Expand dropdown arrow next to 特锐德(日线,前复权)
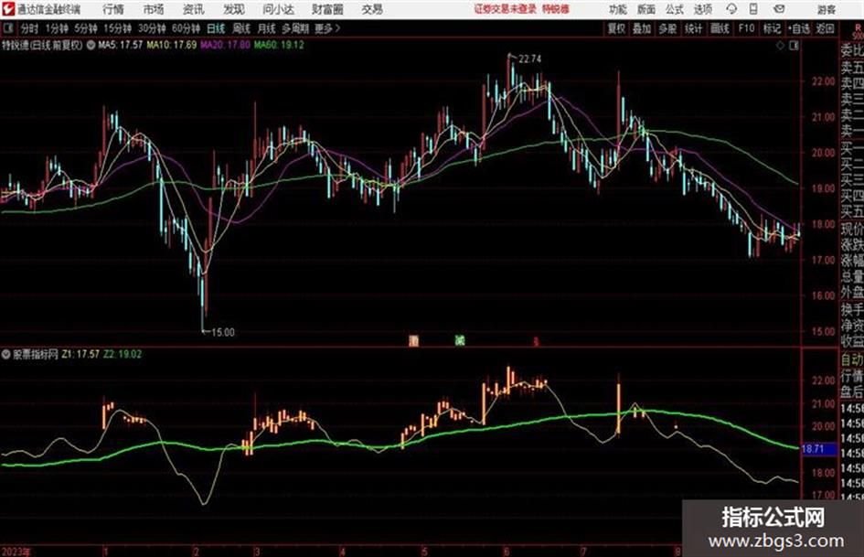864x557 pixels. point(91,45)
